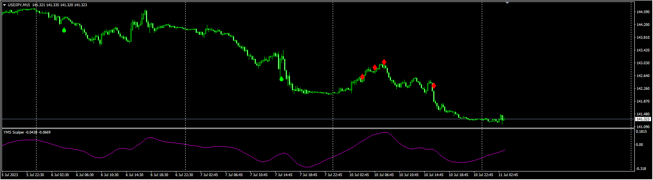The width and height of the screenshot is (653, 180).
Task: Click the 6 Jul 22:30 time label
Action: tap(184, 175)
